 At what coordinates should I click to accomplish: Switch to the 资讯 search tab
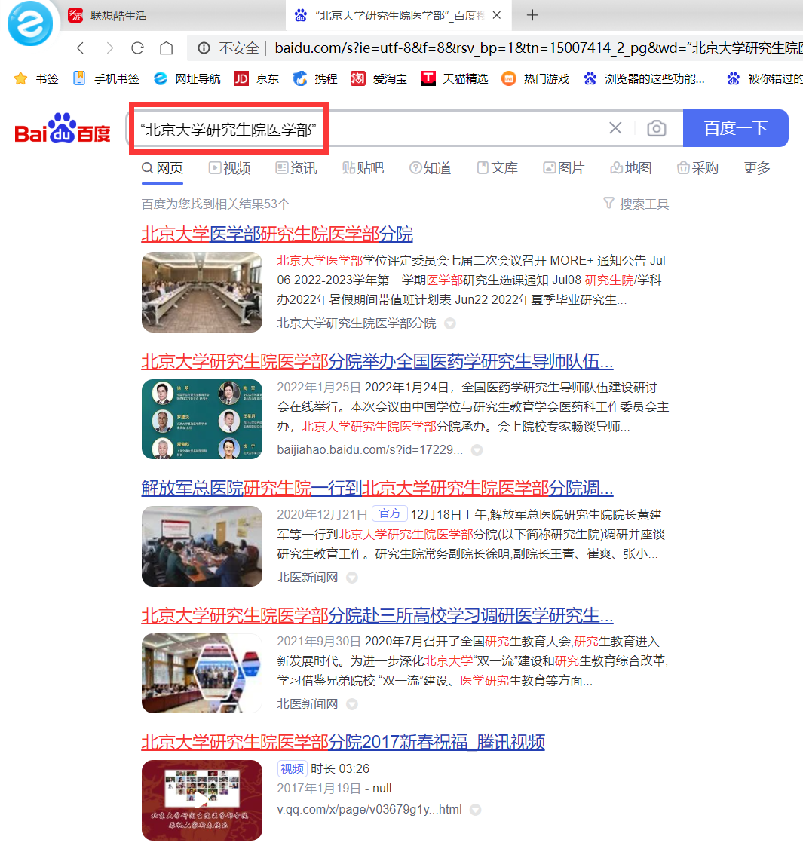296,168
